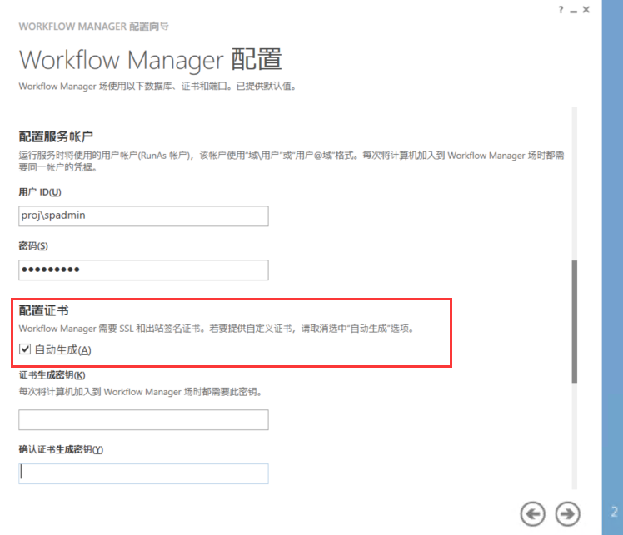
Task: Click the subtitle about 数据库、证书和端口
Action: [x=158, y=87]
